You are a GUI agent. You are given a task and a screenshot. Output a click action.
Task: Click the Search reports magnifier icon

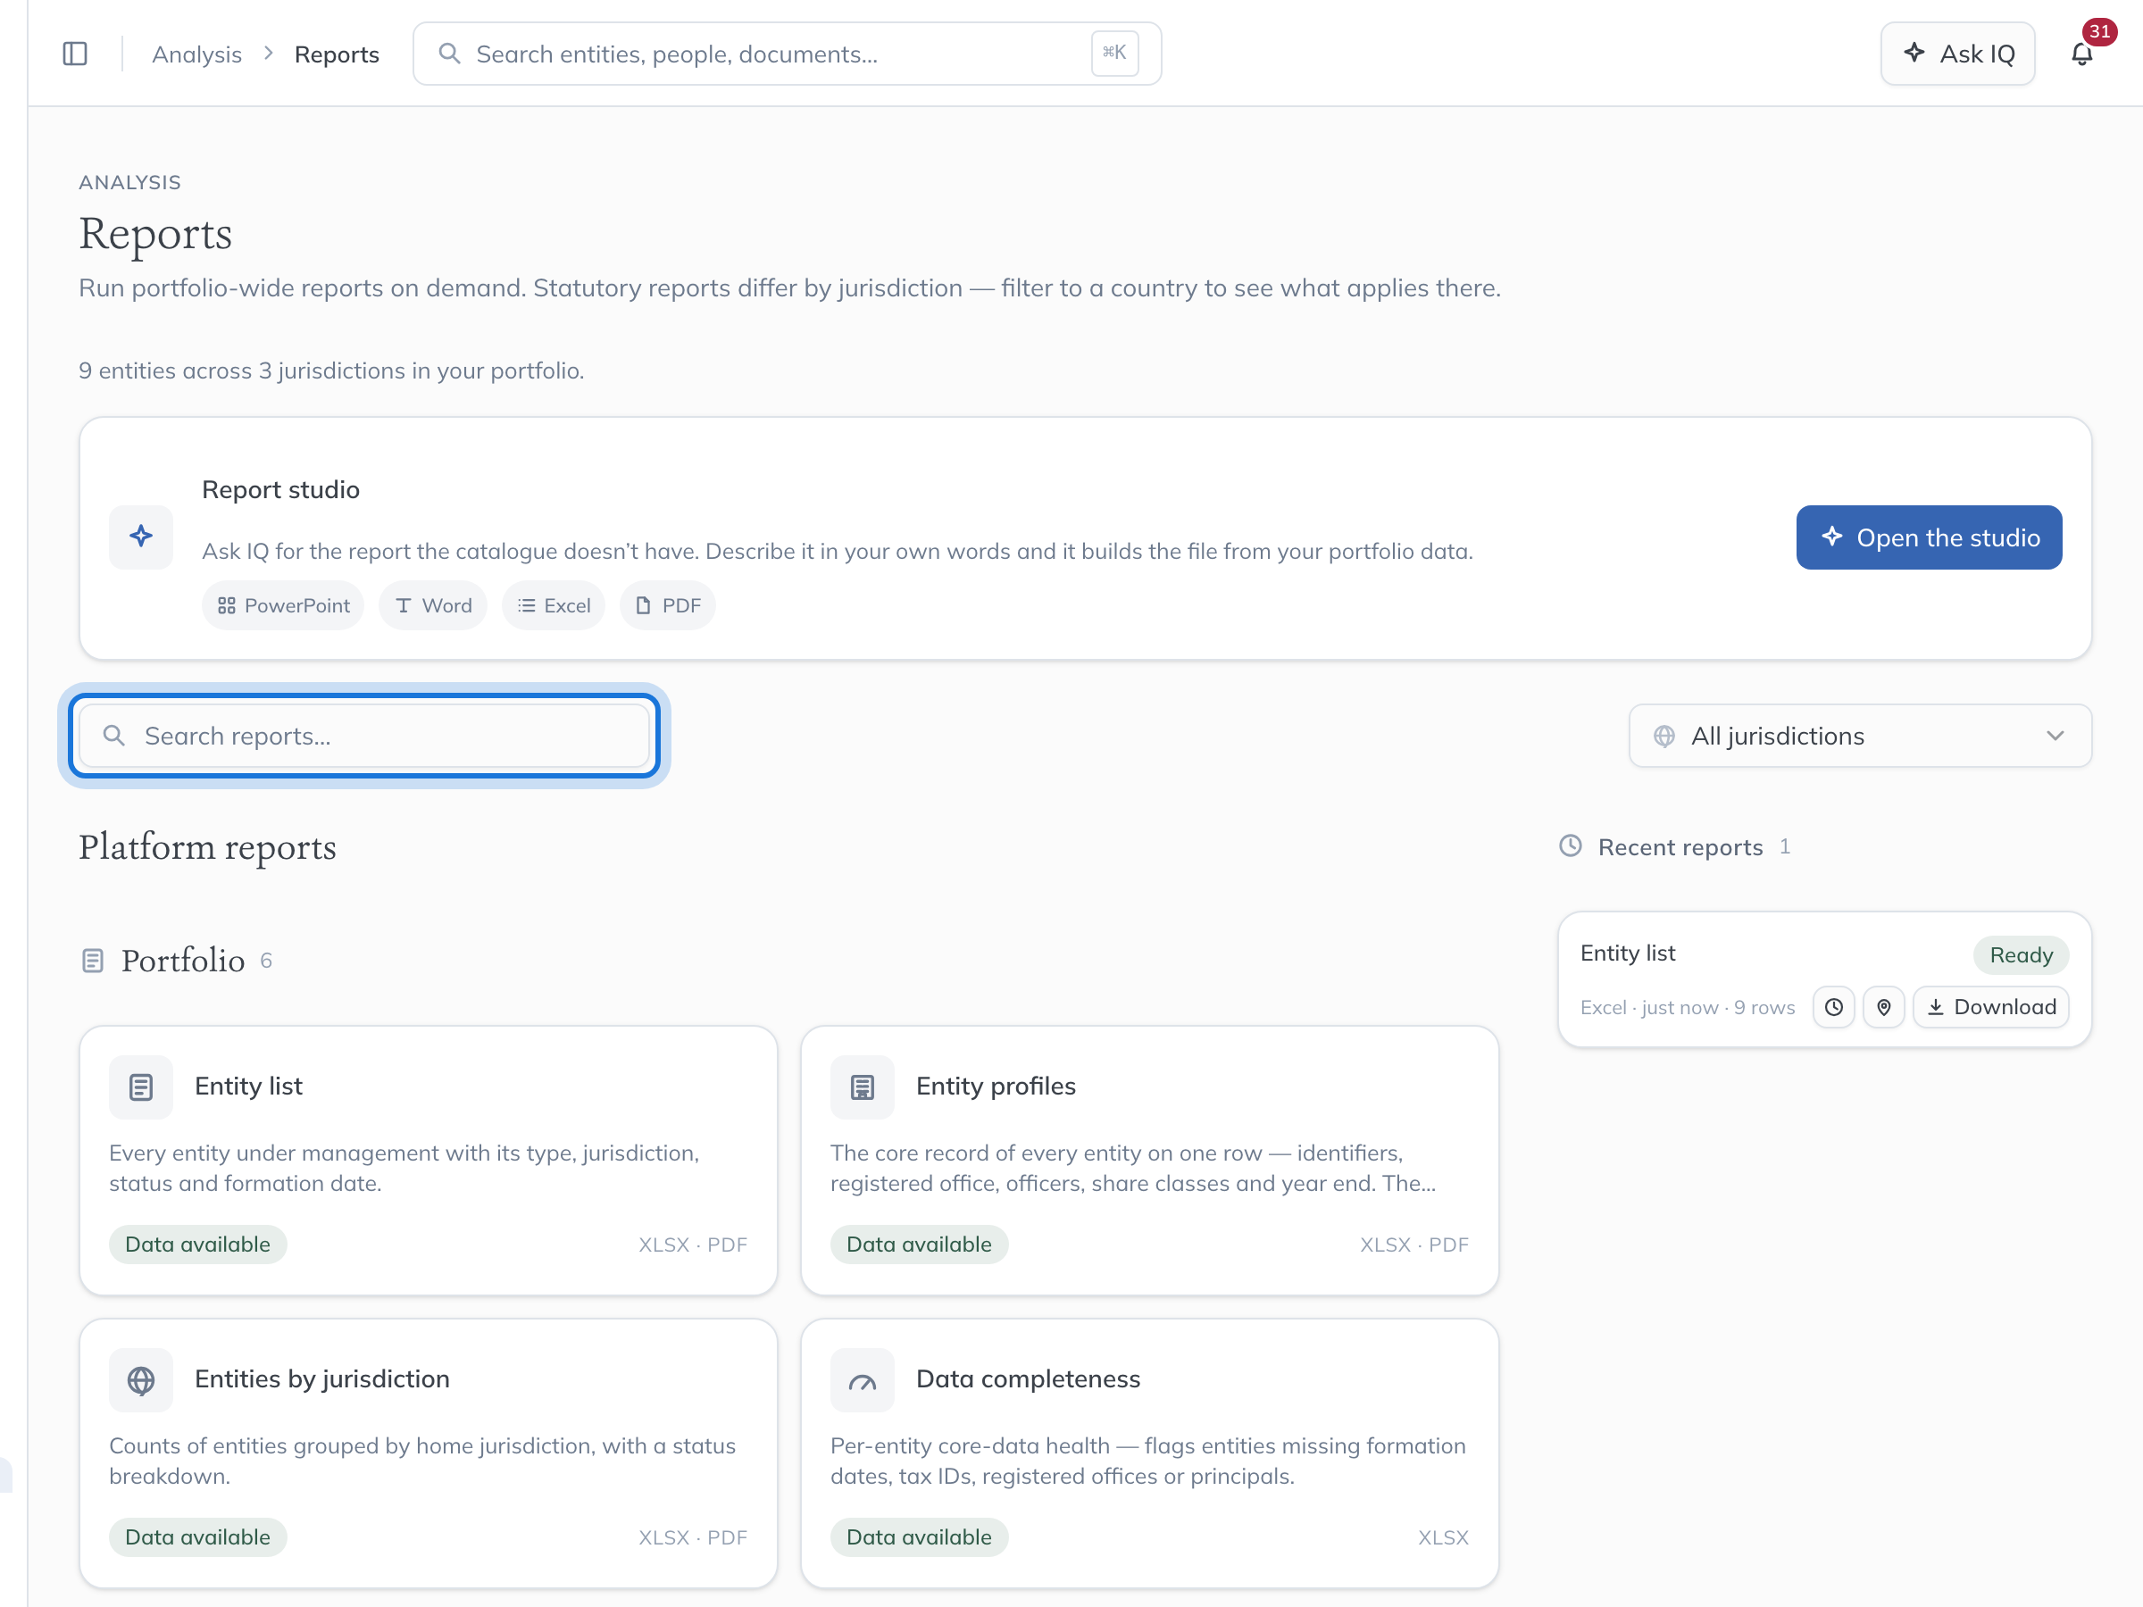(113, 736)
